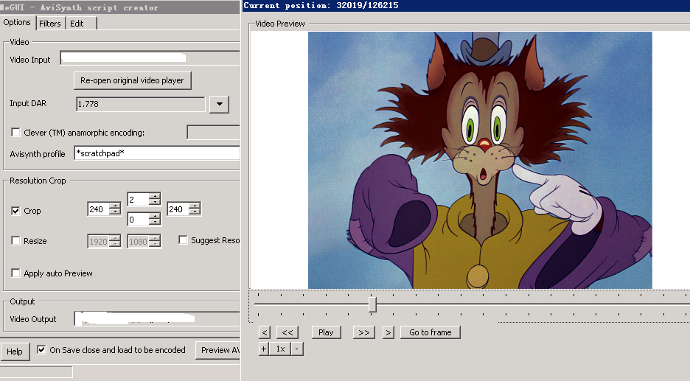Click the Help button

click(x=15, y=352)
